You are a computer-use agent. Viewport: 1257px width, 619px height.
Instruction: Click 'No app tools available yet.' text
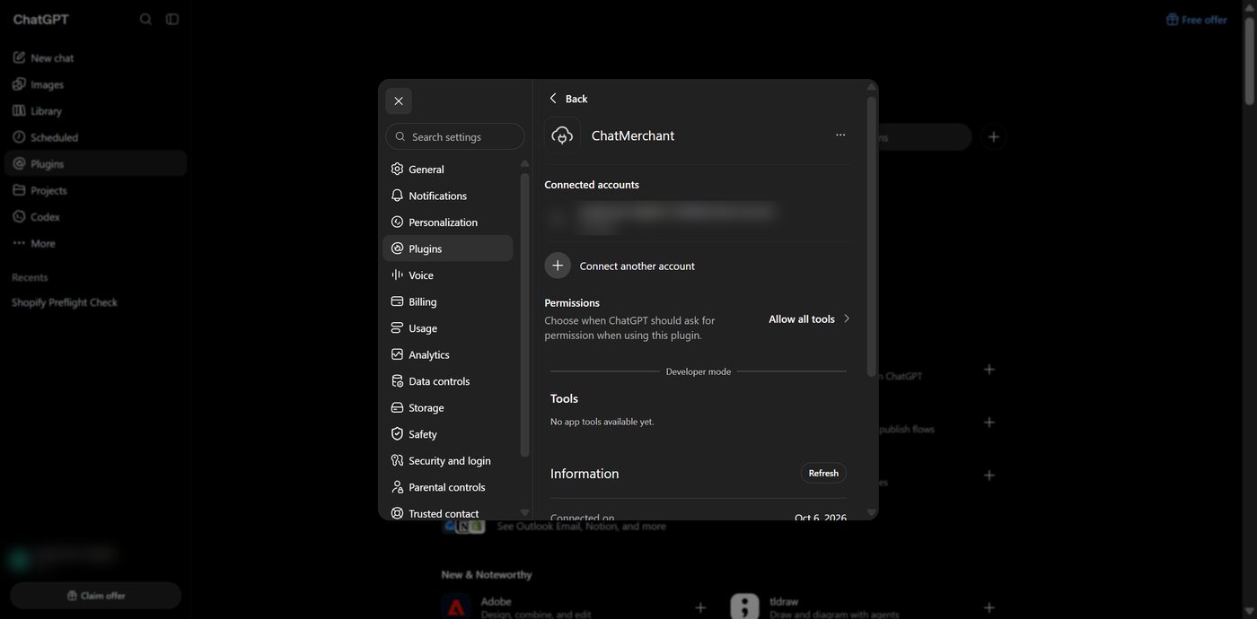602,422
